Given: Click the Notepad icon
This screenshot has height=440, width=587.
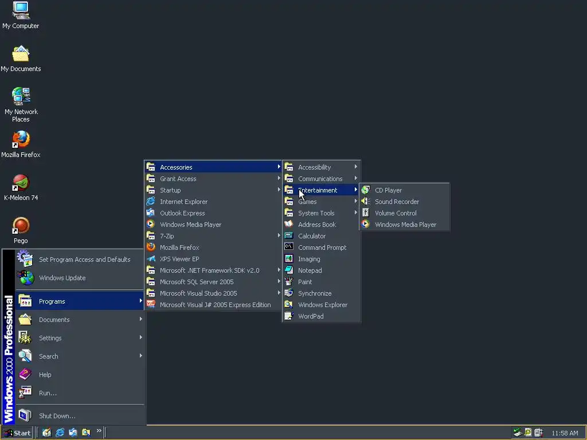Looking at the screenshot, I should pos(289,270).
